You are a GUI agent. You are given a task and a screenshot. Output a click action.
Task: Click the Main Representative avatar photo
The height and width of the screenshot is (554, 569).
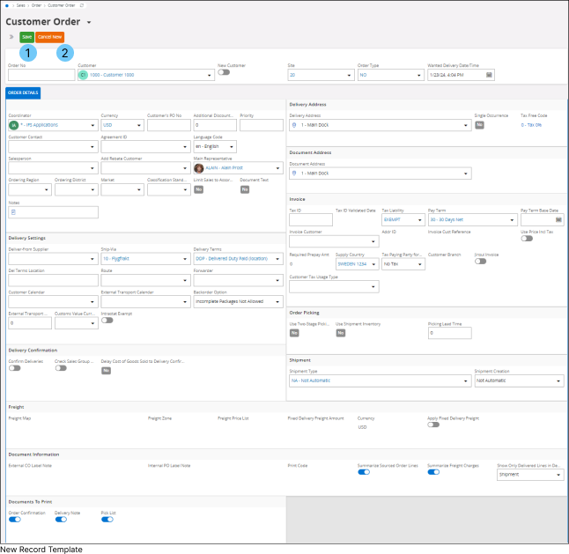point(199,167)
